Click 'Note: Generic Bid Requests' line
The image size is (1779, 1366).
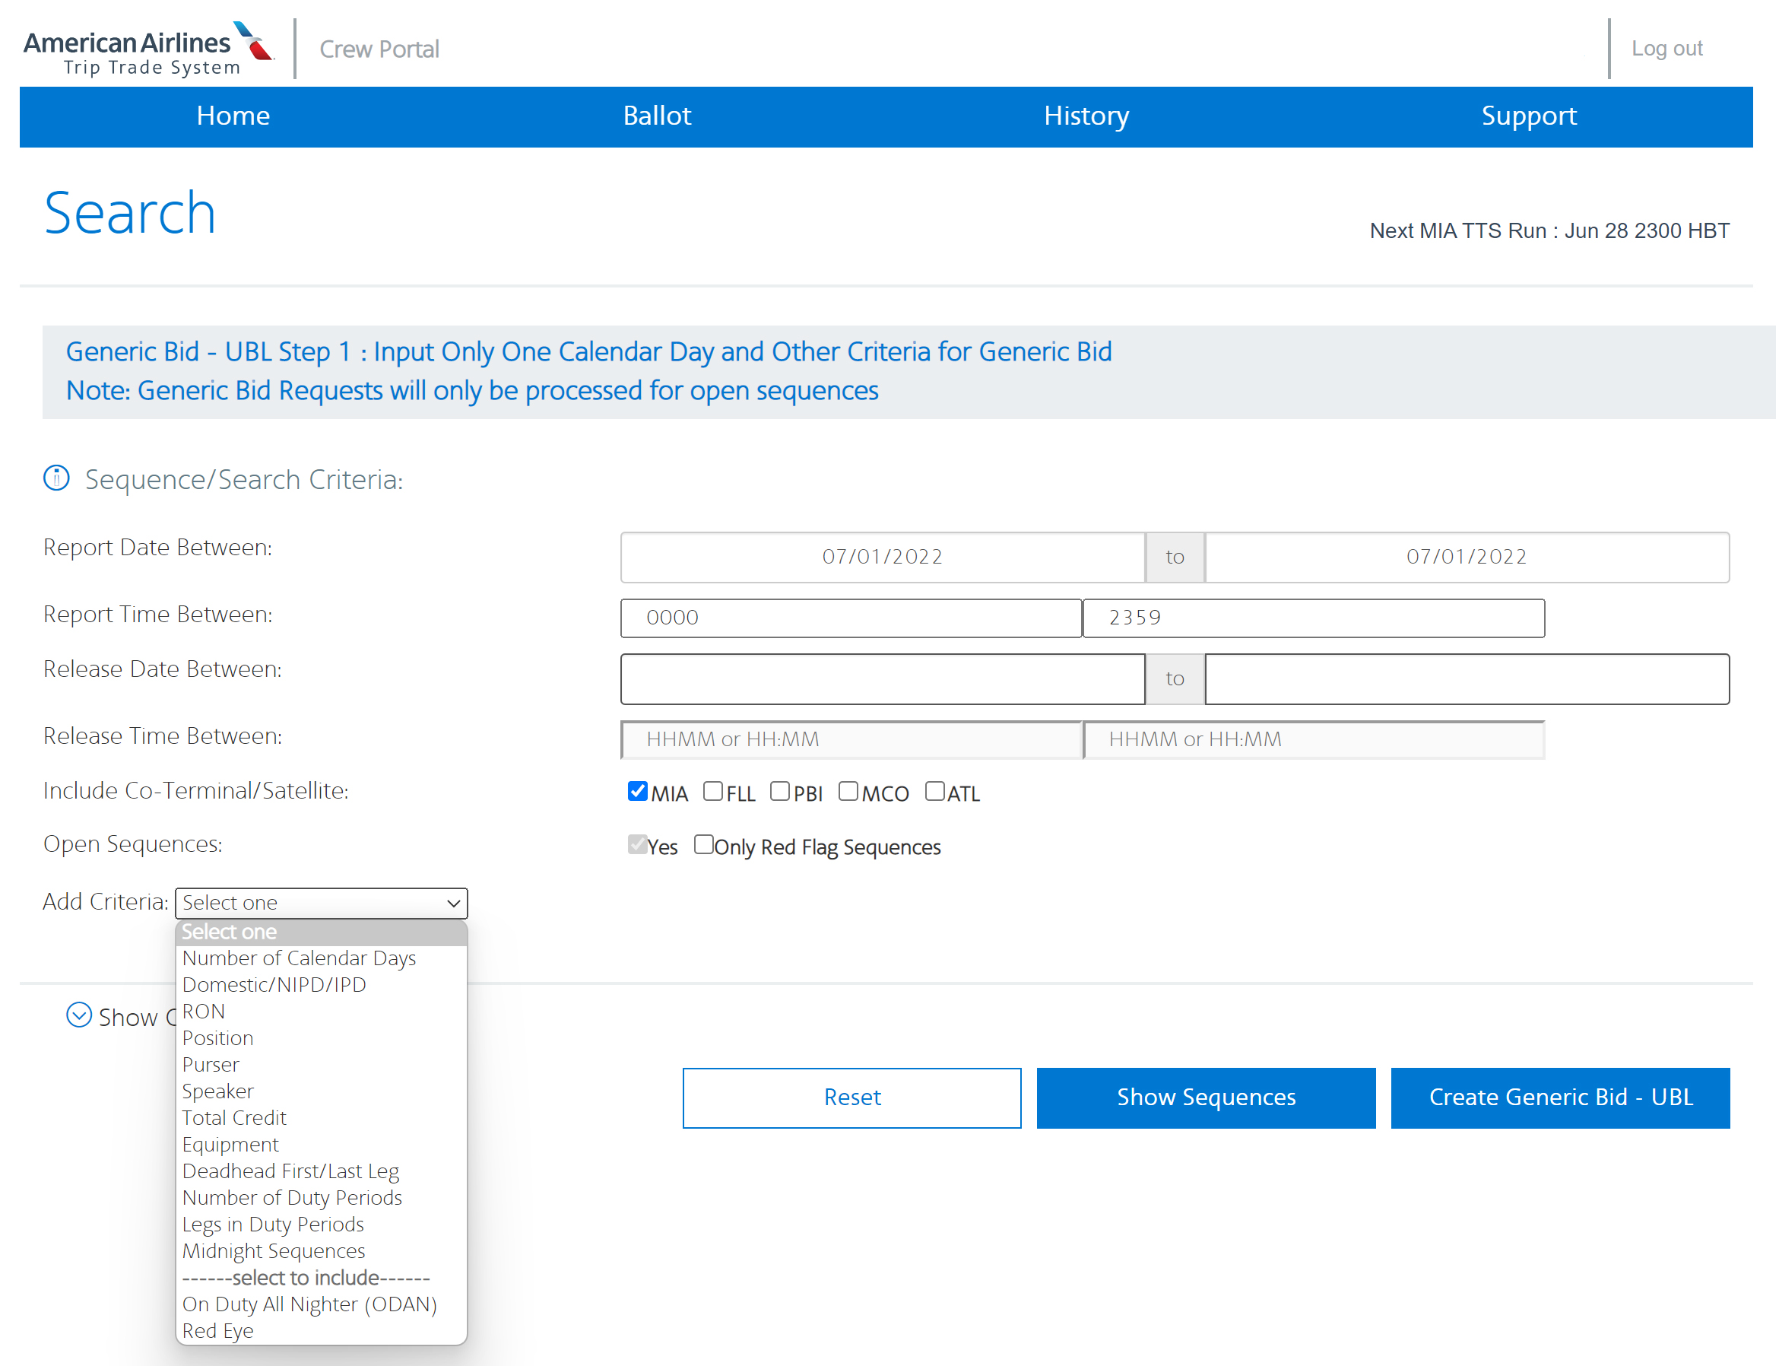click(471, 391)
